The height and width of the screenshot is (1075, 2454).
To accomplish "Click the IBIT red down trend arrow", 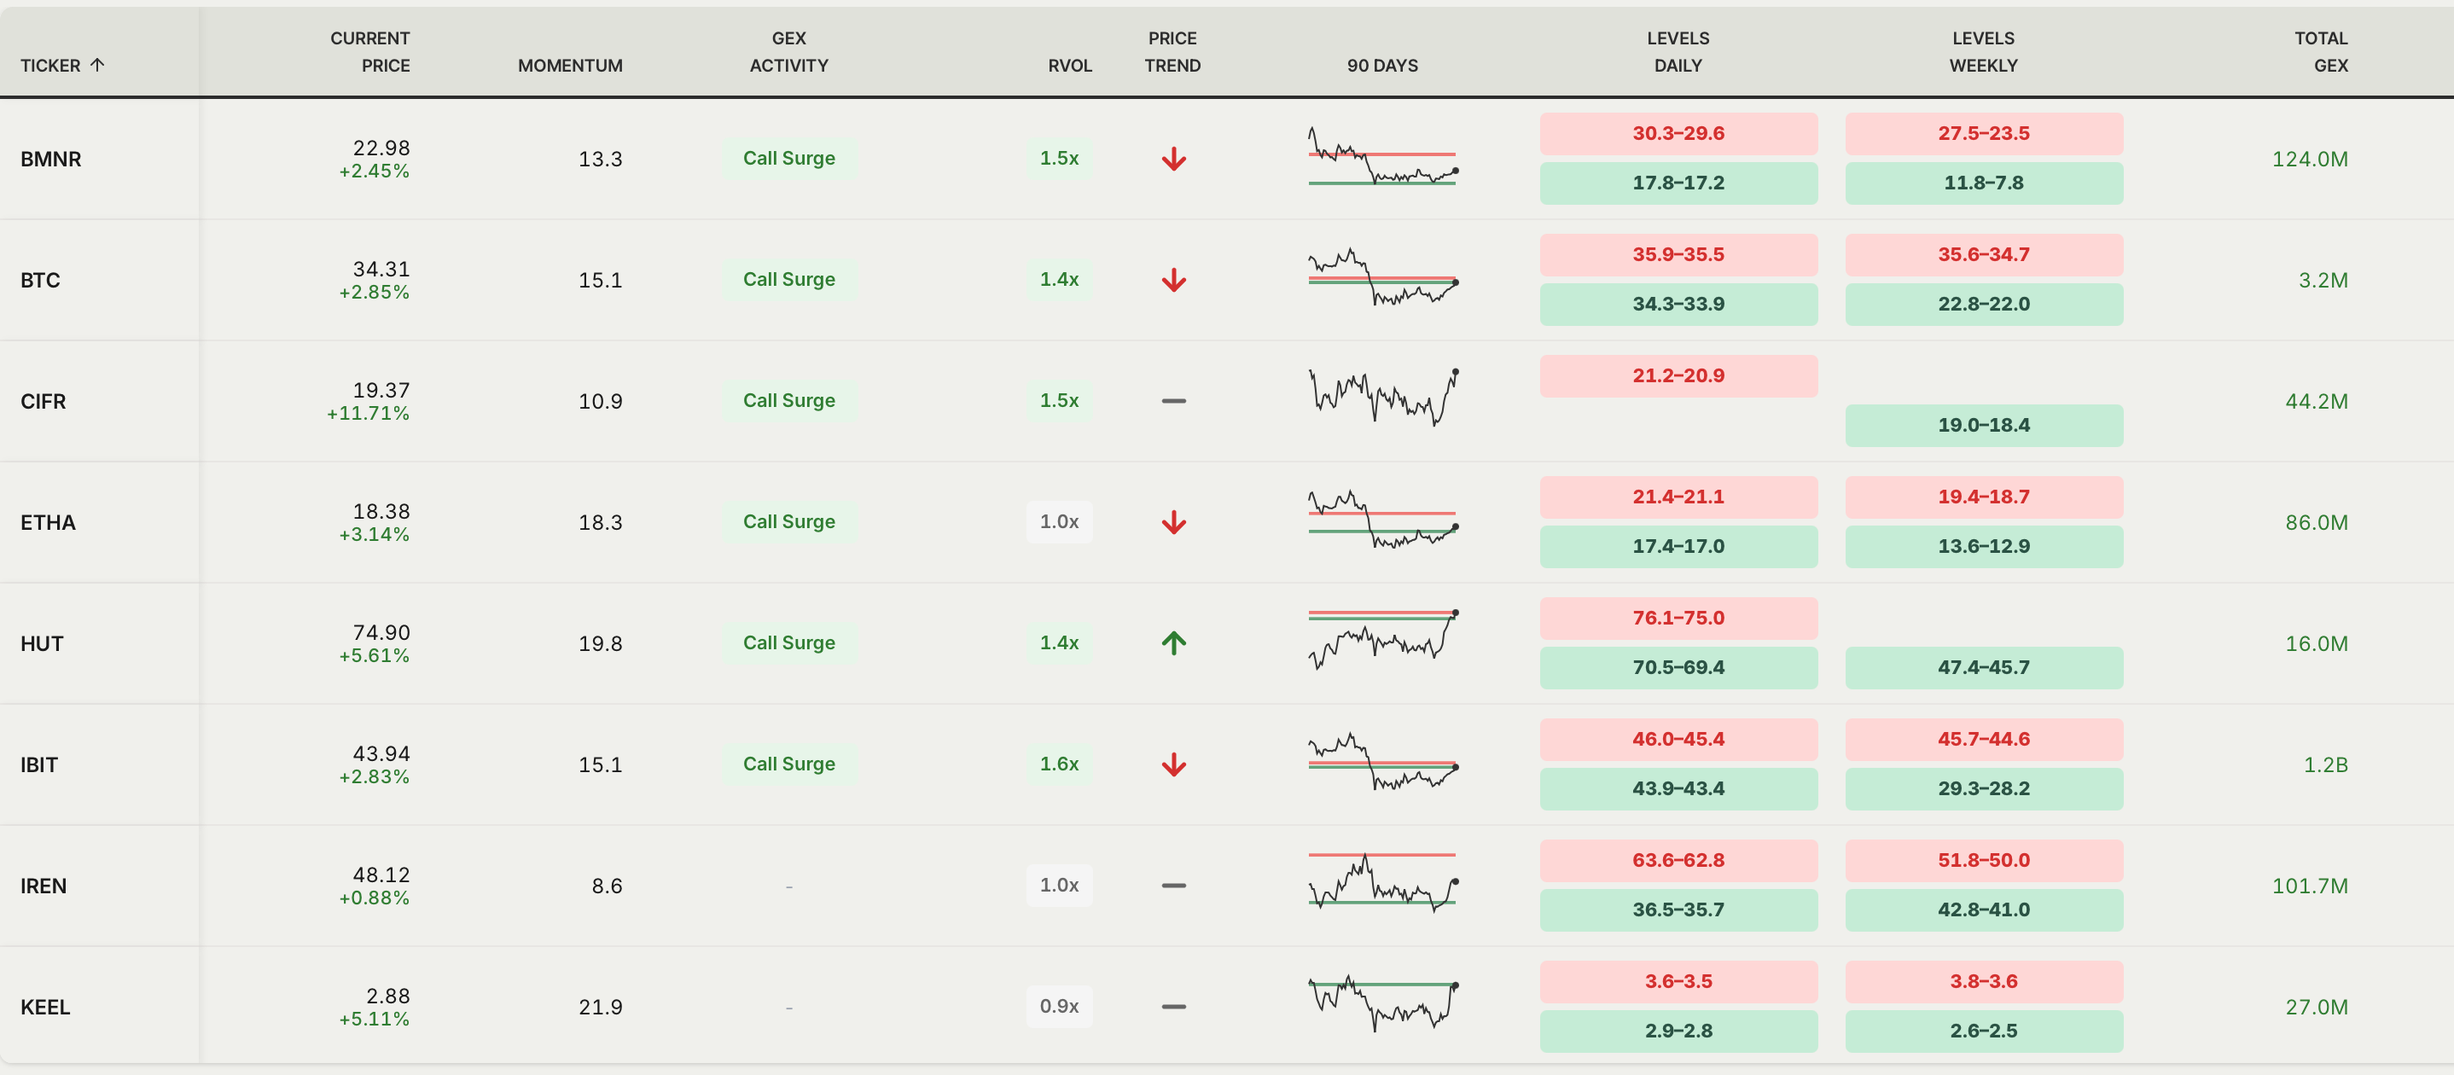I will (1173, 764).
